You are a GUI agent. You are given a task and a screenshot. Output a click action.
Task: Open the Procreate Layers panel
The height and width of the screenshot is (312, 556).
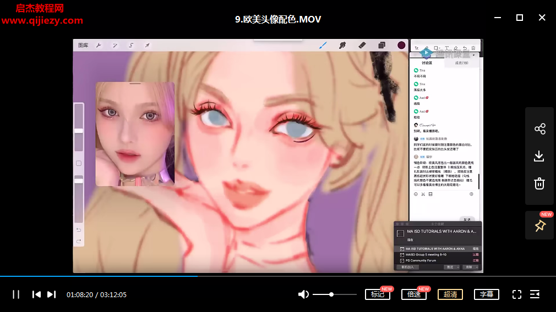click(x=381, y=45)
